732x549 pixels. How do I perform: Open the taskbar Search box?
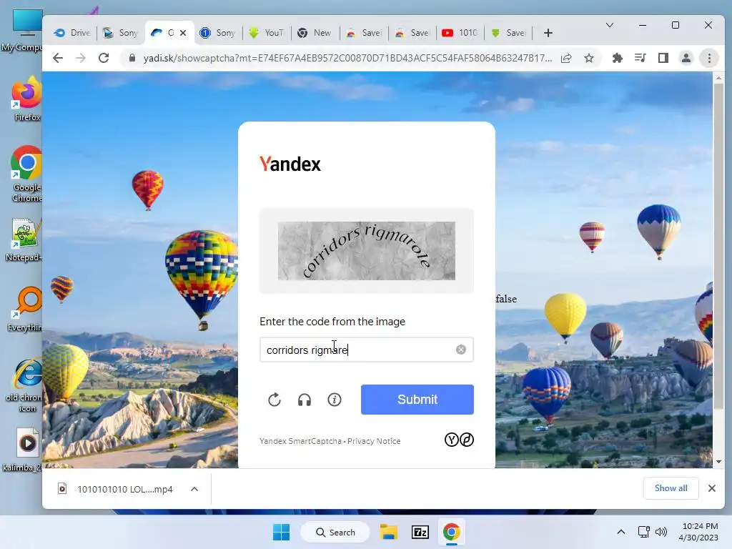point(335,532)
